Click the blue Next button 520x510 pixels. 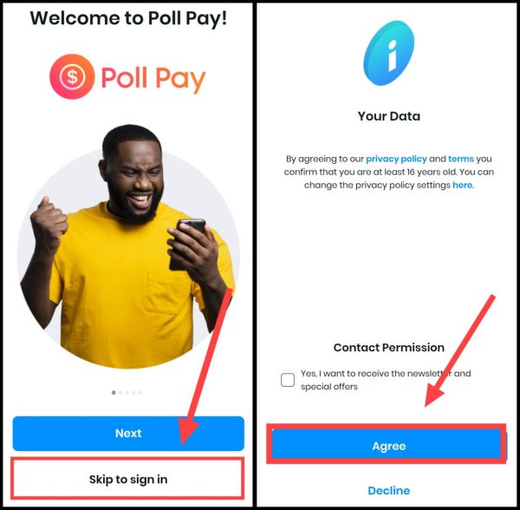[128, 434]
